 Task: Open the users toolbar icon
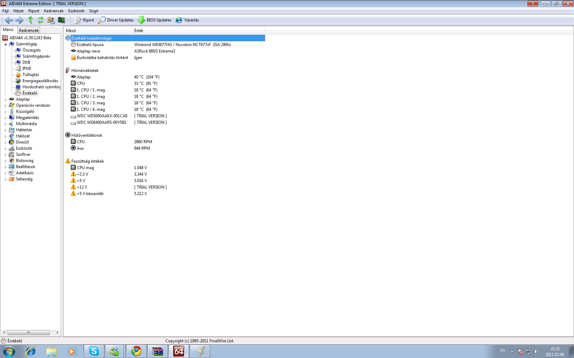[51, 20]
